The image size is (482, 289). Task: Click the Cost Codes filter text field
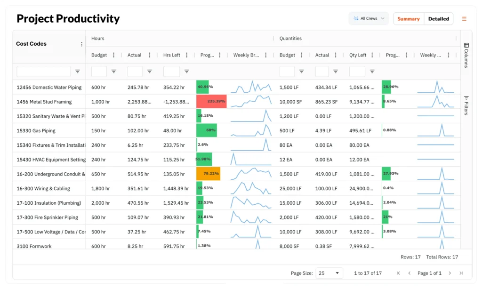tap(43, 72)
